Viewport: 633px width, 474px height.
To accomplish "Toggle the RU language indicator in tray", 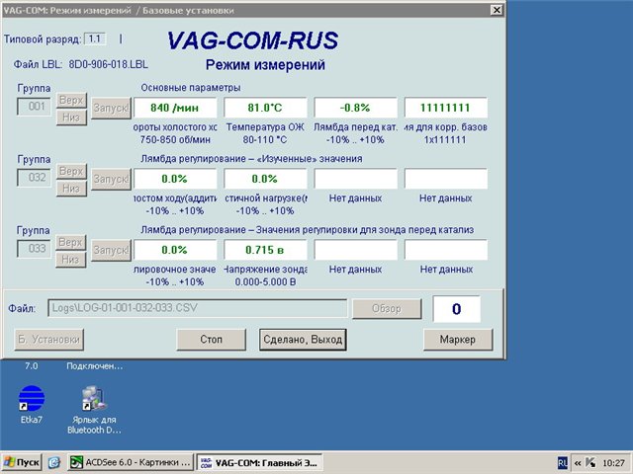I will [x=563, y=463].
